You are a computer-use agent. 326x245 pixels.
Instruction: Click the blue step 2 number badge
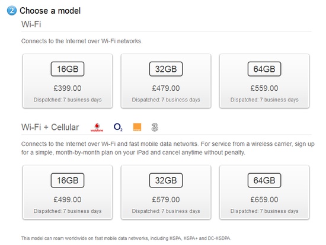(x=11, y=11)
